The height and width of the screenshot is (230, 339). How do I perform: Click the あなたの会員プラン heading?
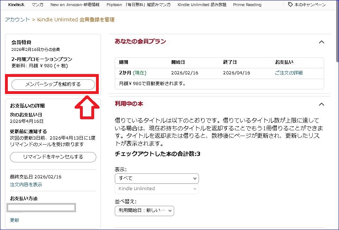[x=140, y=41]
